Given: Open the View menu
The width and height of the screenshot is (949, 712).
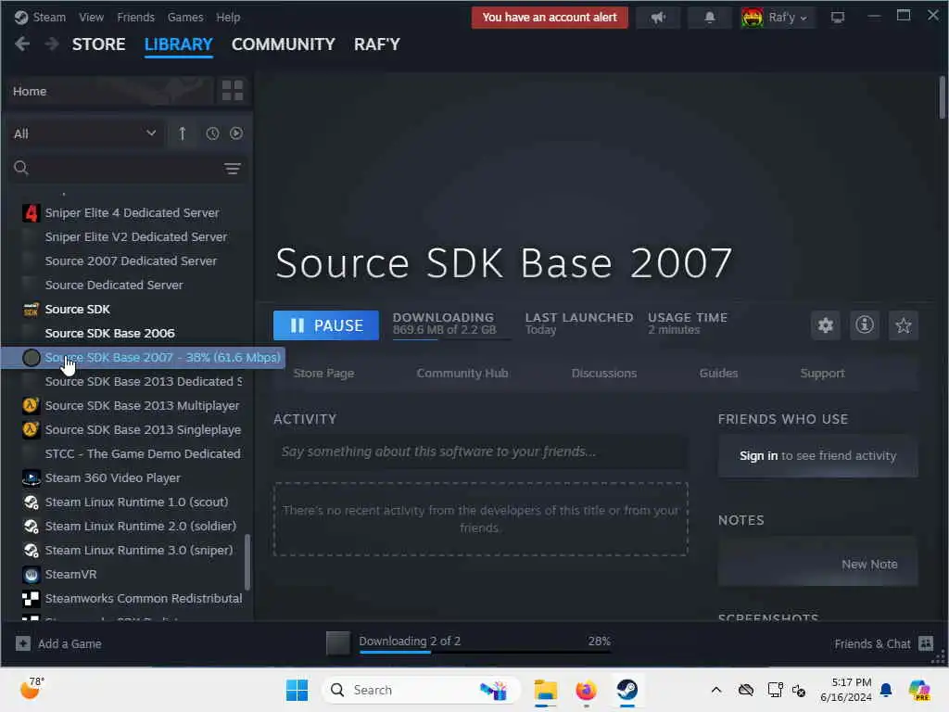Looking at the screenshot, I should pos(91,17).
